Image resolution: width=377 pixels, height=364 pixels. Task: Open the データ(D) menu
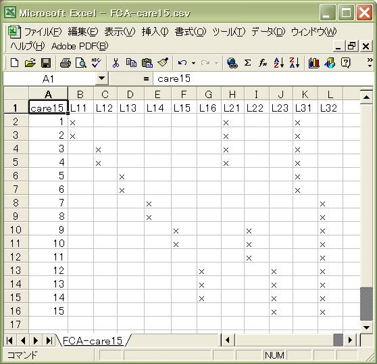268,32
